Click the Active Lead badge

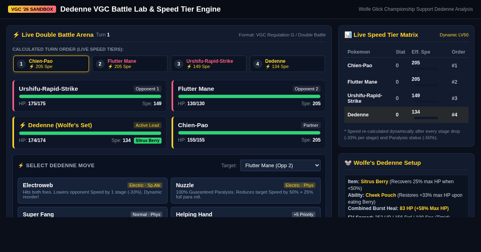pyautogui.click(x=148, y=125)
